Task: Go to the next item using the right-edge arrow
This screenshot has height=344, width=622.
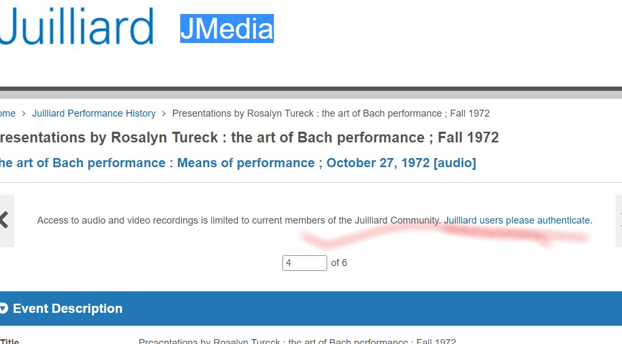Action: coord(619,221)
